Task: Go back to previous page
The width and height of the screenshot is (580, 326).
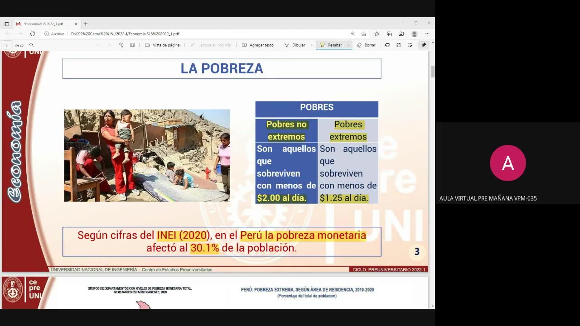Action: pyautogui.click(x=8, y=34)
